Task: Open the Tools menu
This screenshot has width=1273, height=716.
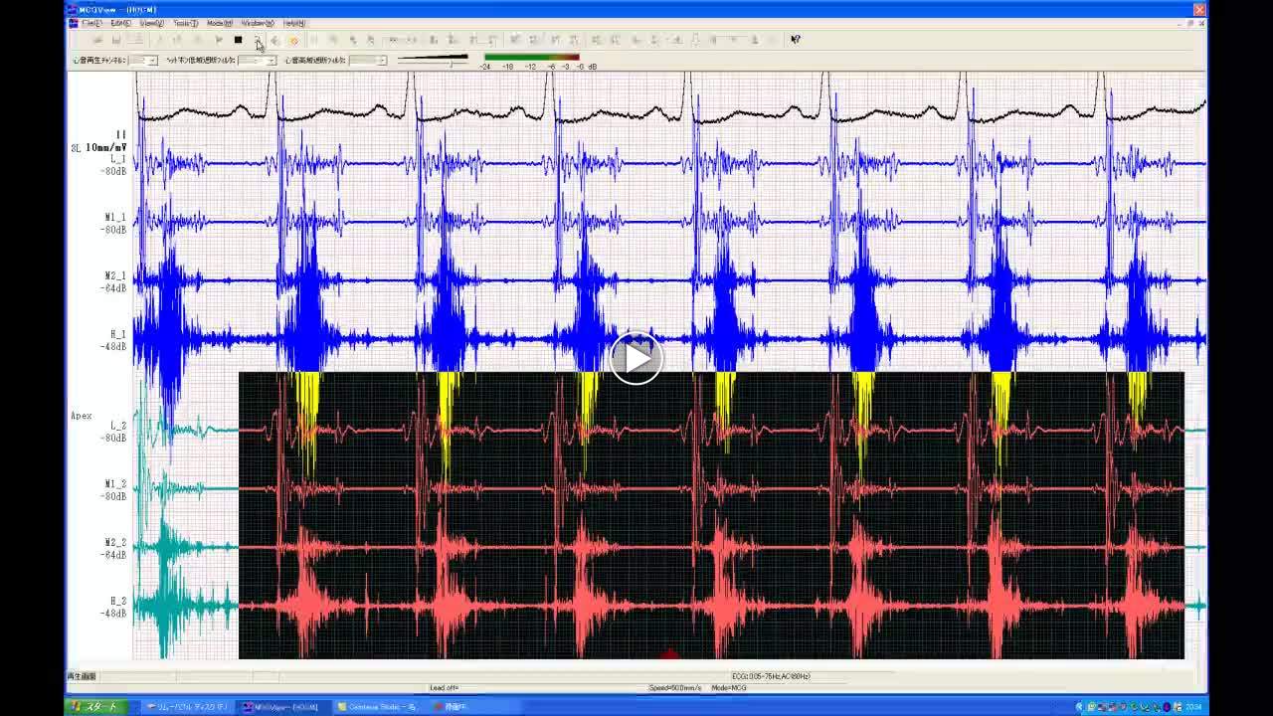Action: pyautogui.click(x=185, y=23)
